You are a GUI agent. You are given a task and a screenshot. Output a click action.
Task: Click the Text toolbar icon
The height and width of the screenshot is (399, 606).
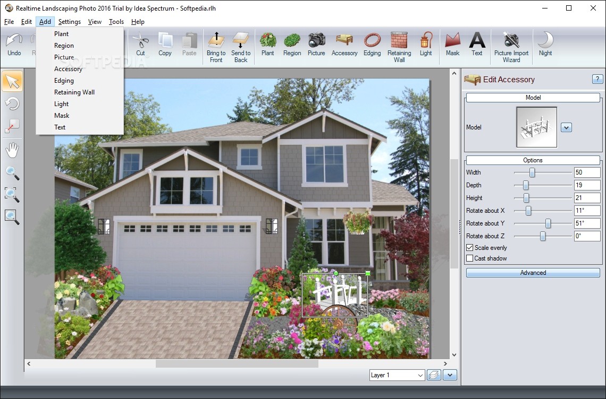477,45
